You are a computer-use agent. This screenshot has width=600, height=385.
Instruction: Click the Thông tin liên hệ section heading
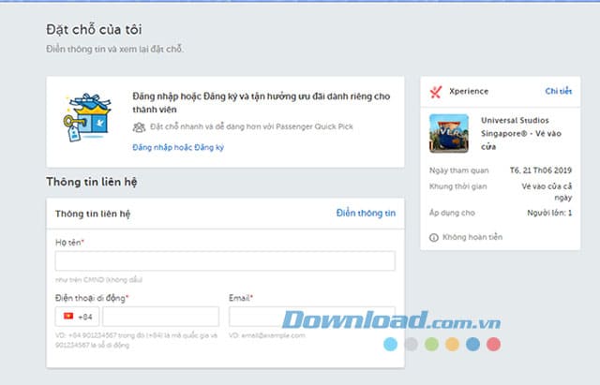click(x=92, y=182)
